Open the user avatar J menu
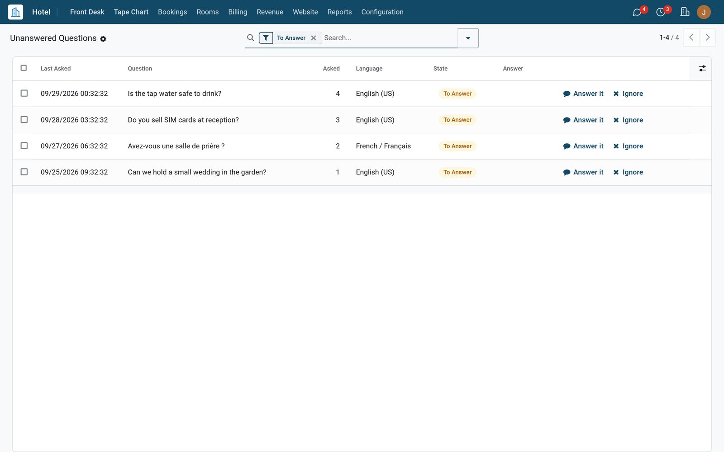The width and height of the screenshot is (724, 452). click(704, 12)
